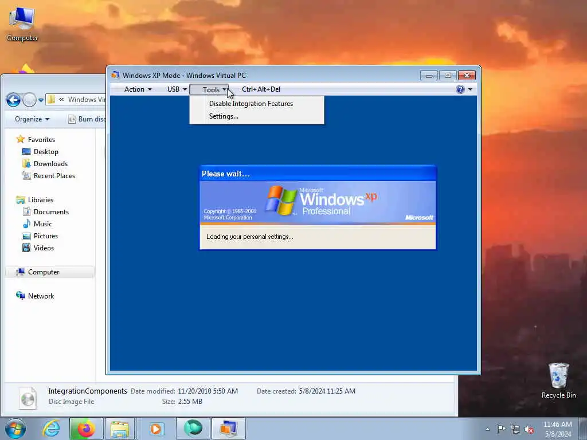Open Windows Media Player from the taskbar

tap(156, 429)
